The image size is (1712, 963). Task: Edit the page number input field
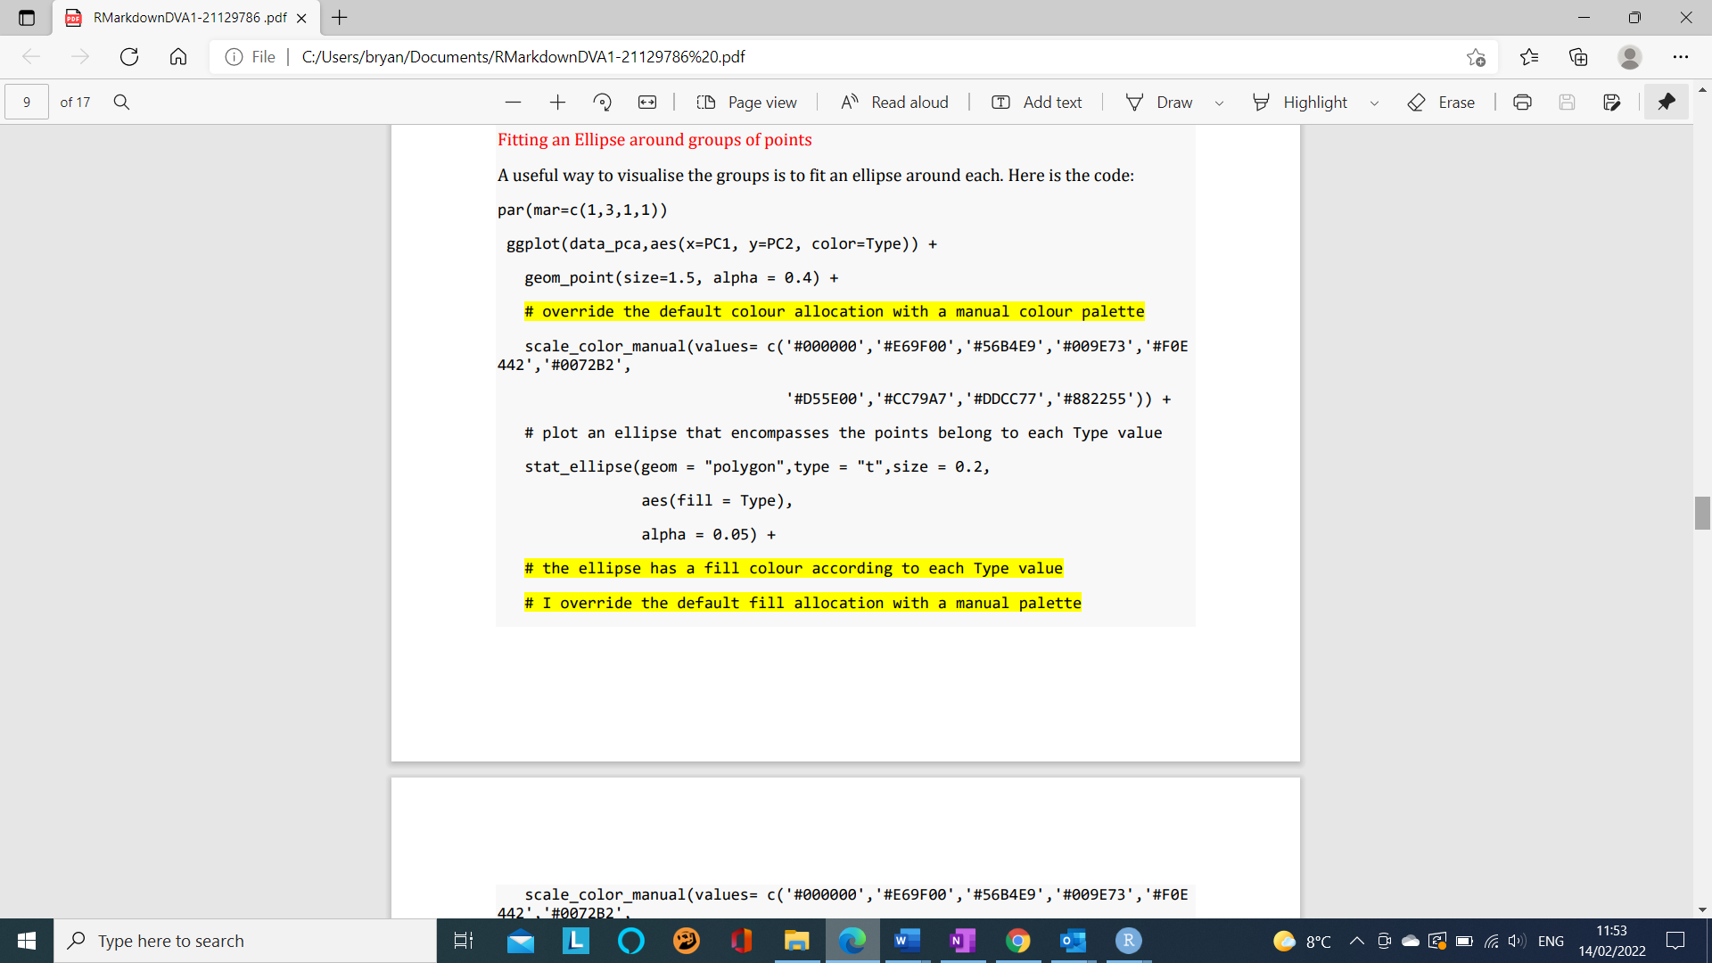click(27, 102)
